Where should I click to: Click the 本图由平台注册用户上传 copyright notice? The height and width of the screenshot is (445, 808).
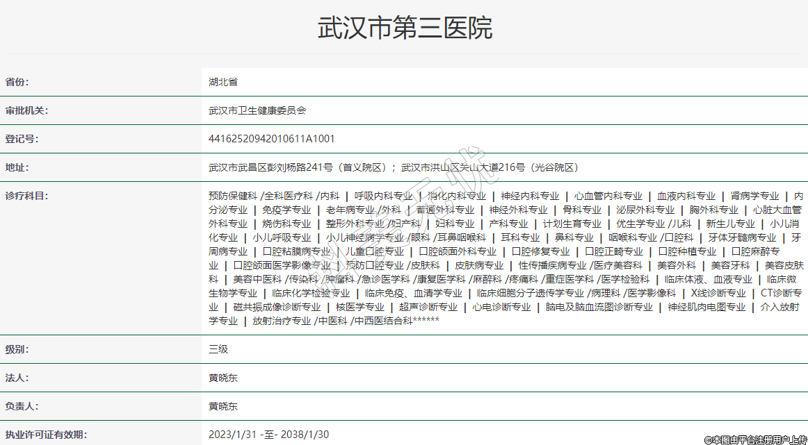click(755, 439)
